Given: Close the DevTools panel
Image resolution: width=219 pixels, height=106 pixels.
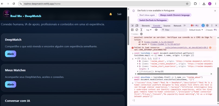Looking at the screenshot, I should tap(216, 25).
